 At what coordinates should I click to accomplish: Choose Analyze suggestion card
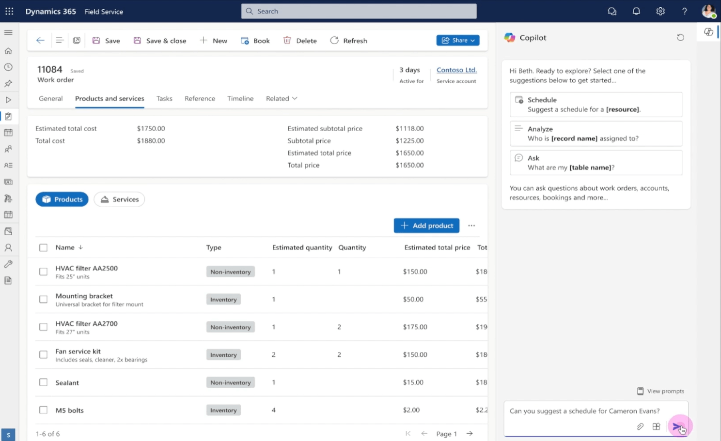596,134
